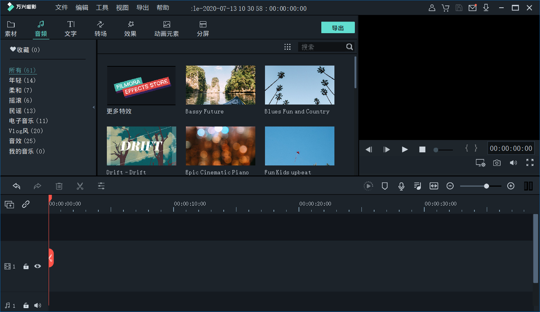
Task: Collapse the left category panel arrow
Action: (93, 107)
